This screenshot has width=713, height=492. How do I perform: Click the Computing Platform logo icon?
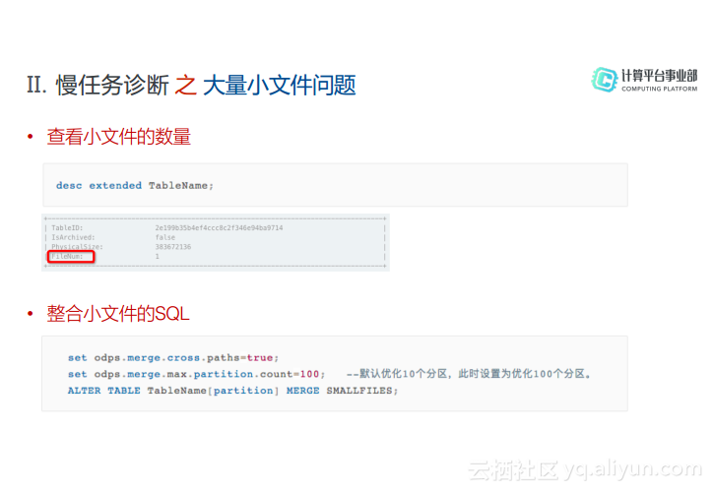[605, 80]
